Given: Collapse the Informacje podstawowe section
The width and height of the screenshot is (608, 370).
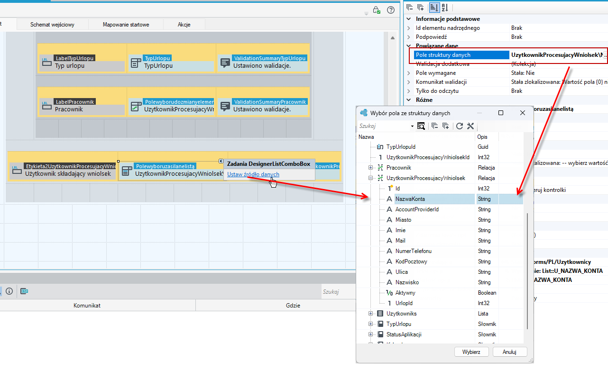Looking at the screenshot, I should [x=409, y=19].
